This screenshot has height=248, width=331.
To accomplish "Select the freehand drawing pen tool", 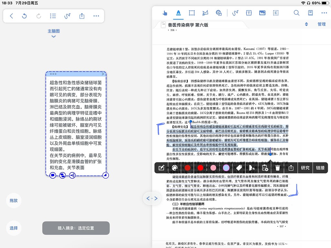I will 235,13.
